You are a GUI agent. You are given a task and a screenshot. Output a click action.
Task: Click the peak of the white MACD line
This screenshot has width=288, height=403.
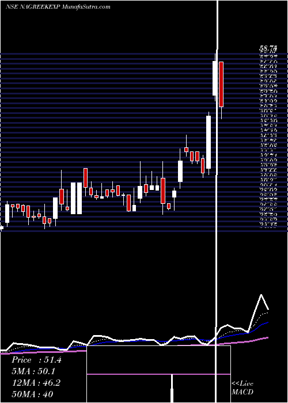tap(262, 295)
